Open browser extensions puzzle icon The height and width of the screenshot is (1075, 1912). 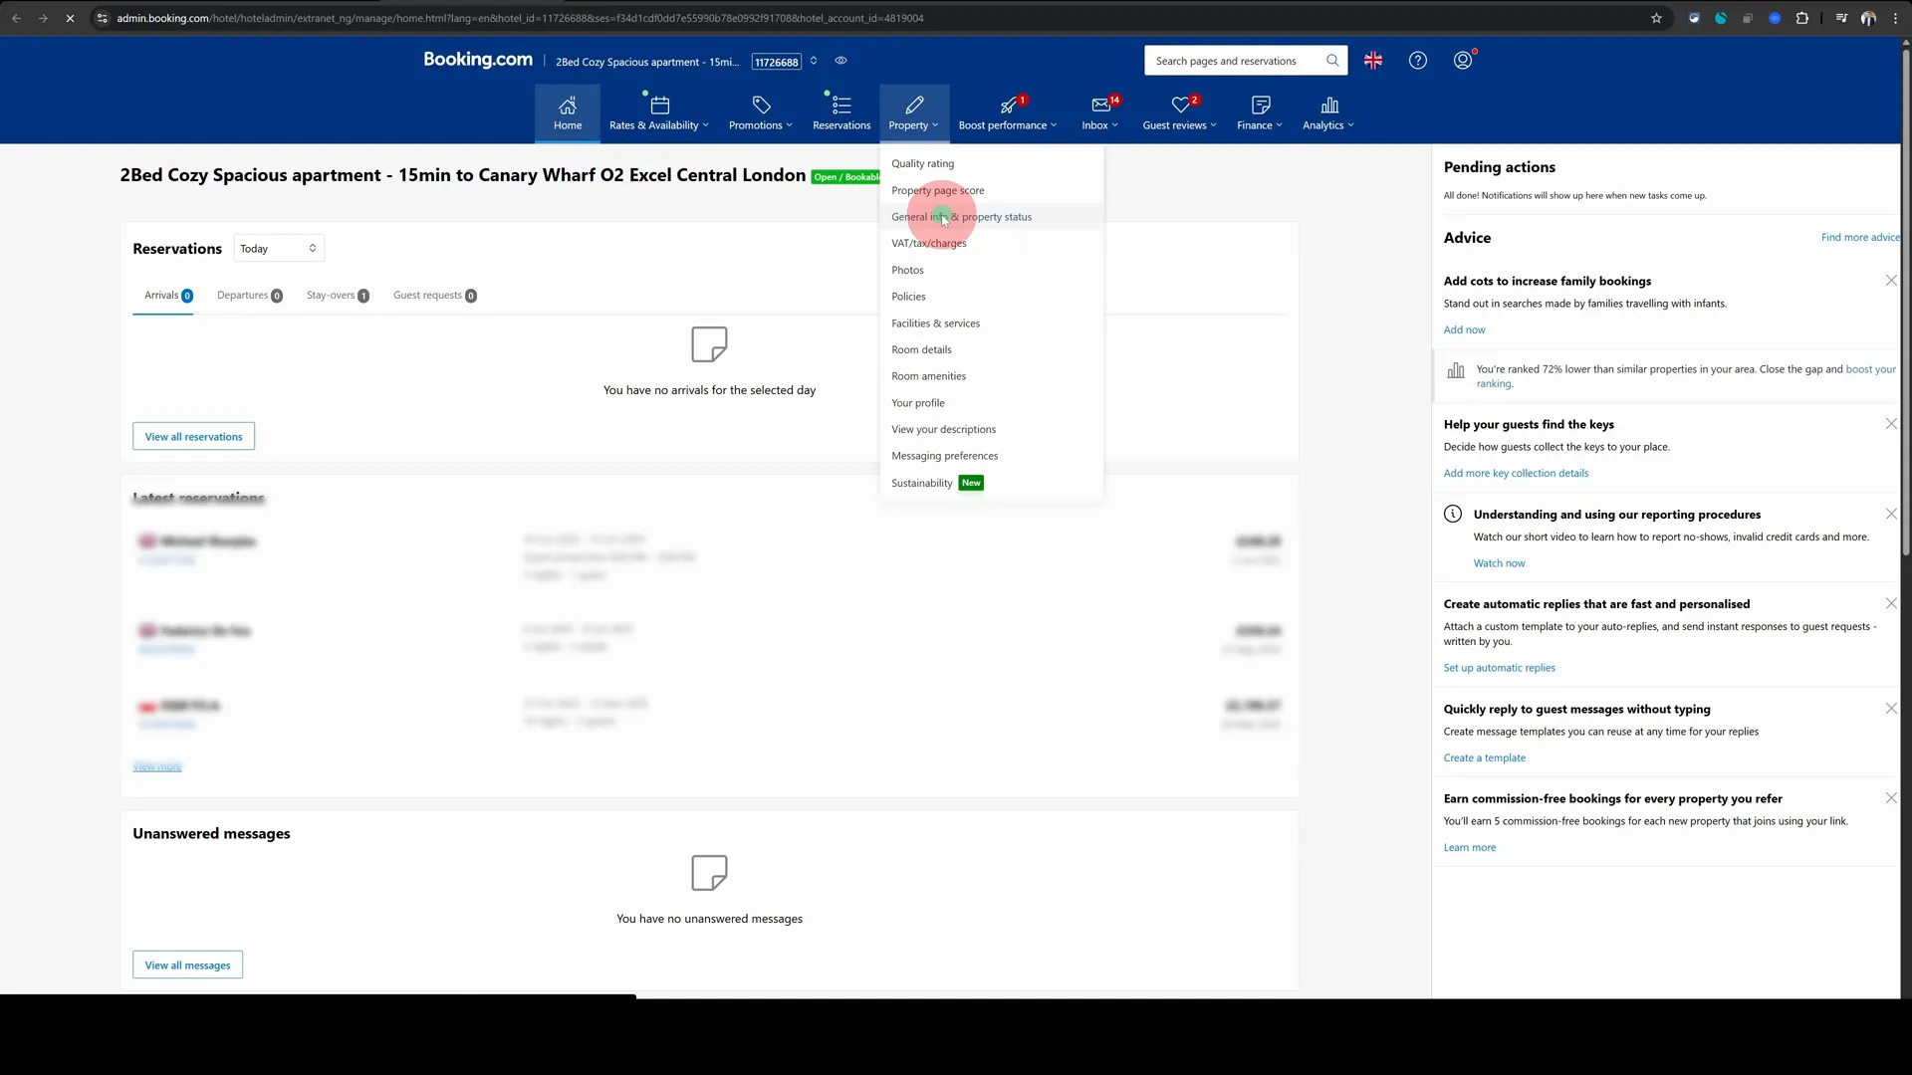click(x=1801, y=18)
